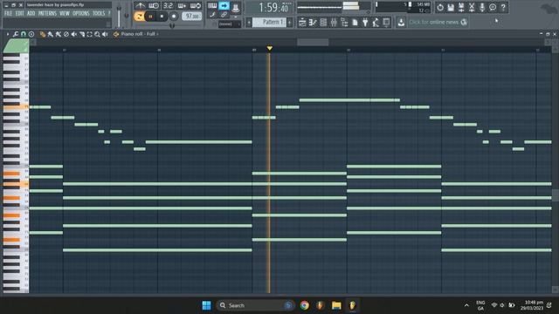
Task: Open the EDIT menu
Action: click(x=19, y=14)
